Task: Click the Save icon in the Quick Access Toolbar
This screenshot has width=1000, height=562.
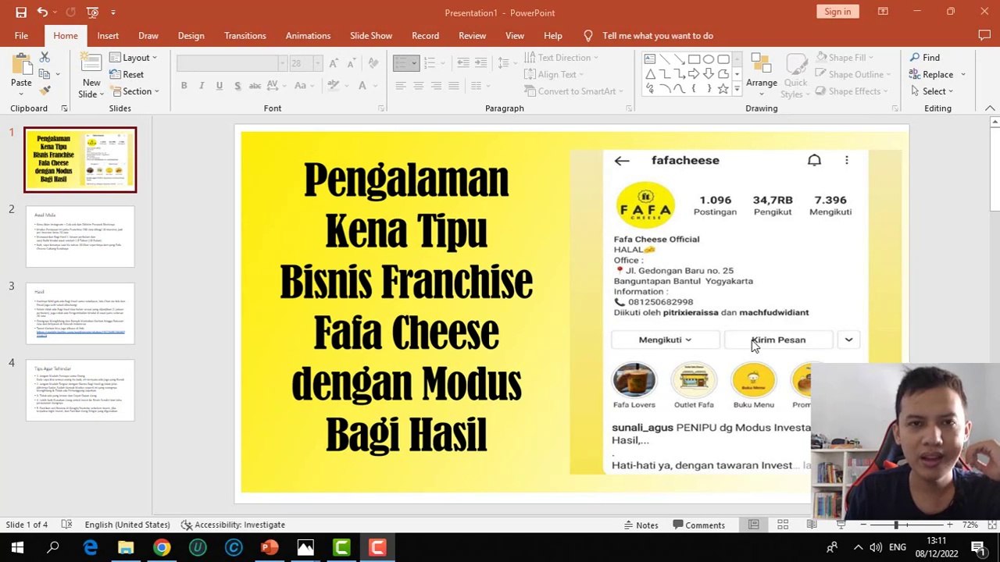Action: tap(21, 12)
